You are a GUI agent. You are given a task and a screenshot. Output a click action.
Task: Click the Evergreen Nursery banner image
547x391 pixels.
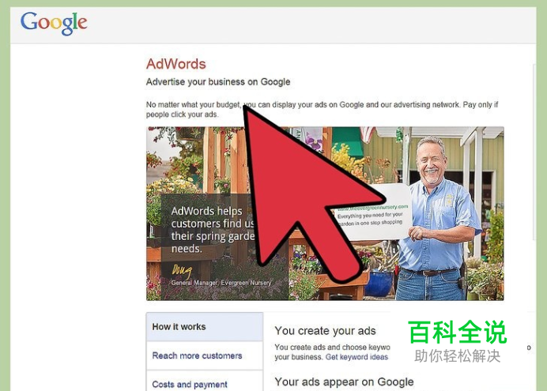point(325,213)
